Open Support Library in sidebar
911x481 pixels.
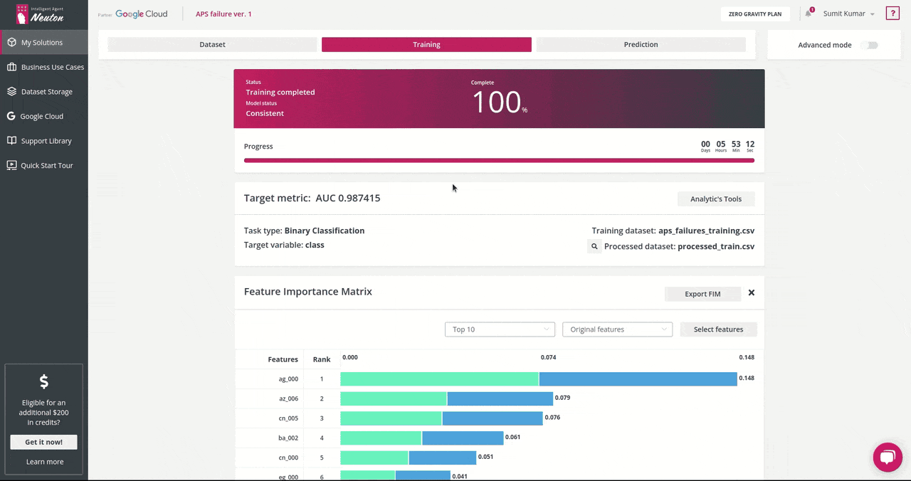pos(44,141)
